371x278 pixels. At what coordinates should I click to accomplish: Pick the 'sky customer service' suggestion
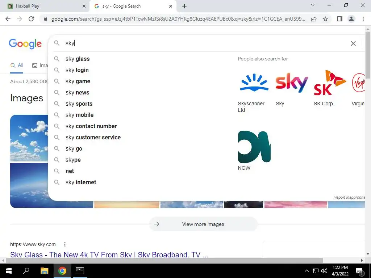point(93,137)
